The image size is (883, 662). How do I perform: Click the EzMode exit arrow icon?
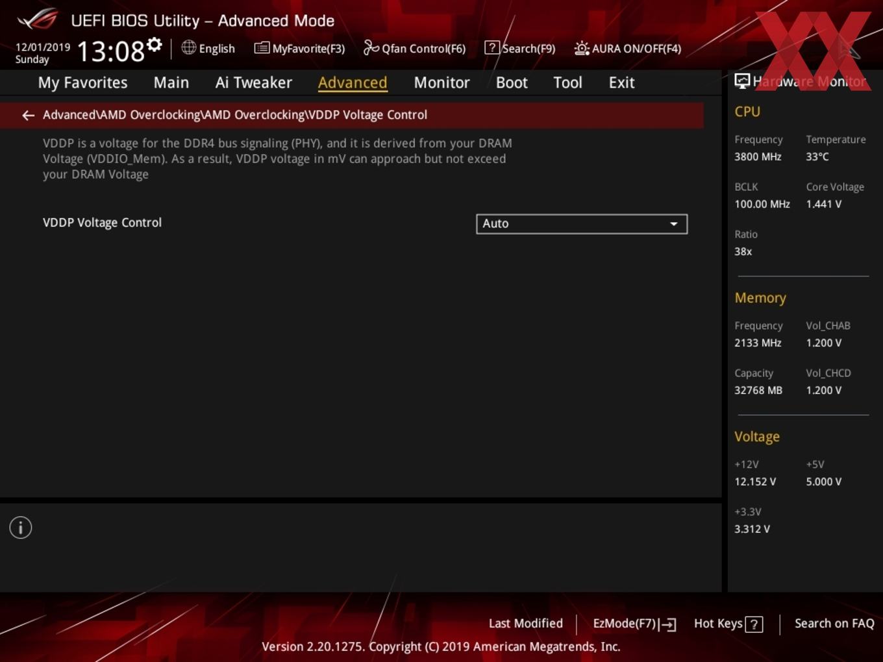tap(667, 624)
